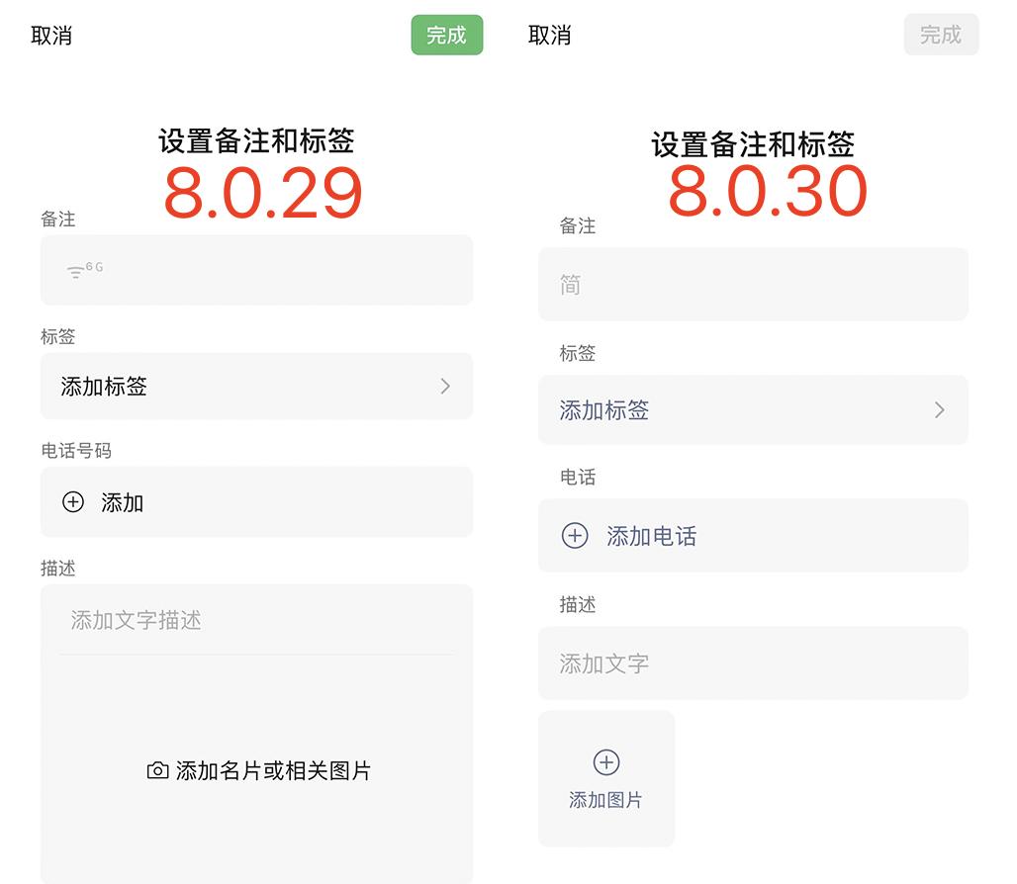Image resolution: width=1017 pixels, height=884 pixels.
Task: Click the grayed 完成 button on 8.0.30
Action: coord(941,35)
